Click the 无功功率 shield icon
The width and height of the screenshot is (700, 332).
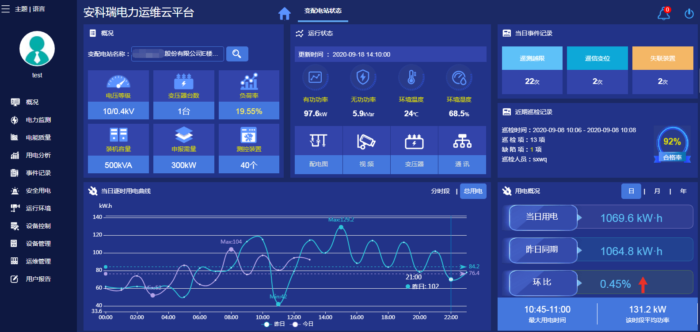click(x=363, y=78)
